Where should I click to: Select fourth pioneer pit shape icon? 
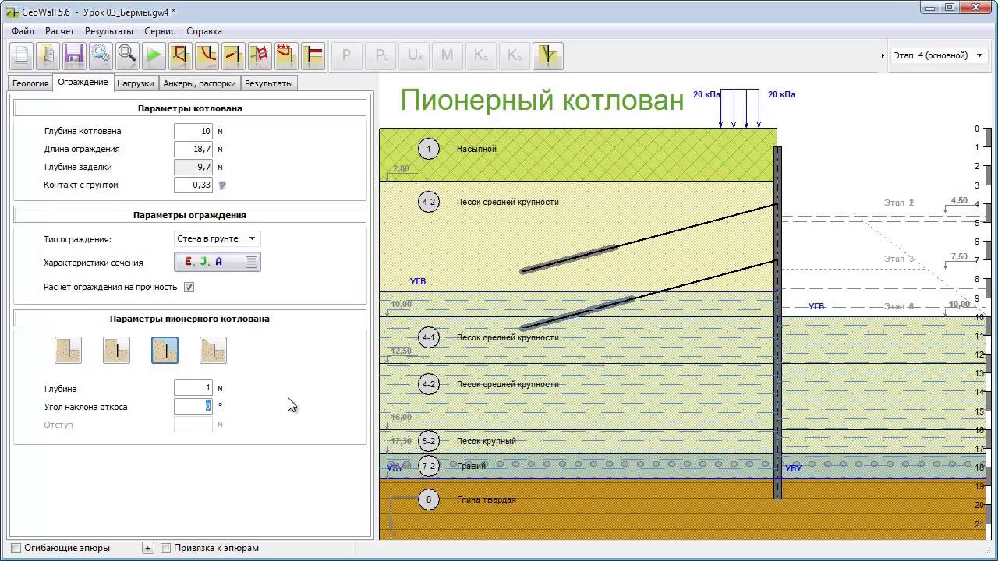[x=213, y=351]
